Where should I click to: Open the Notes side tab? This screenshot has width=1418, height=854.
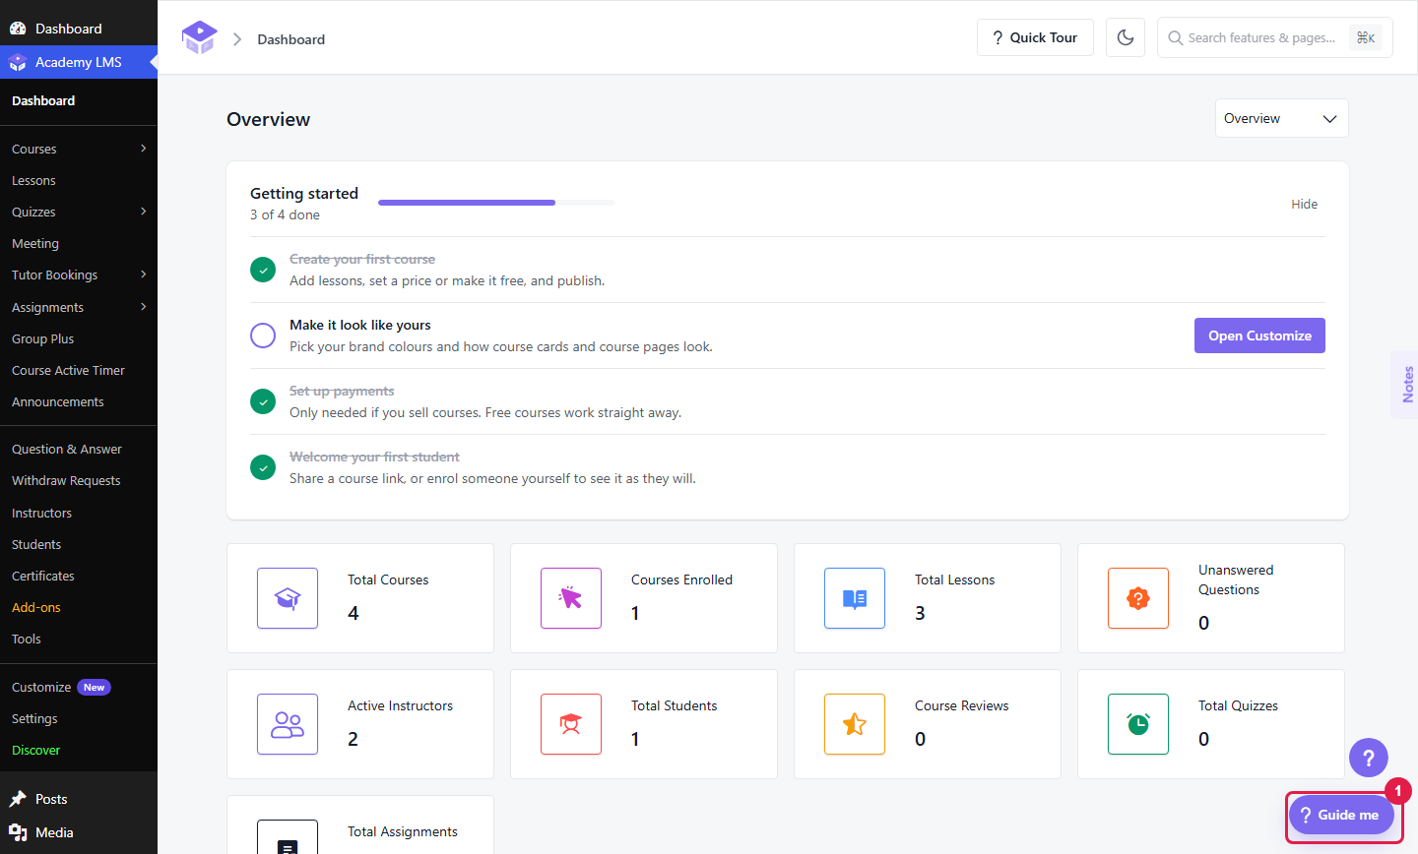[1406, 385]
